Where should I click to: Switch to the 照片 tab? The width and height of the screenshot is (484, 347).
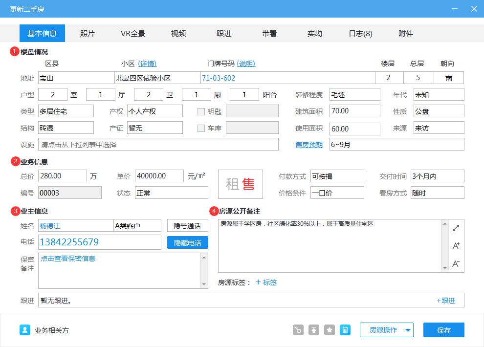point(88,34)
